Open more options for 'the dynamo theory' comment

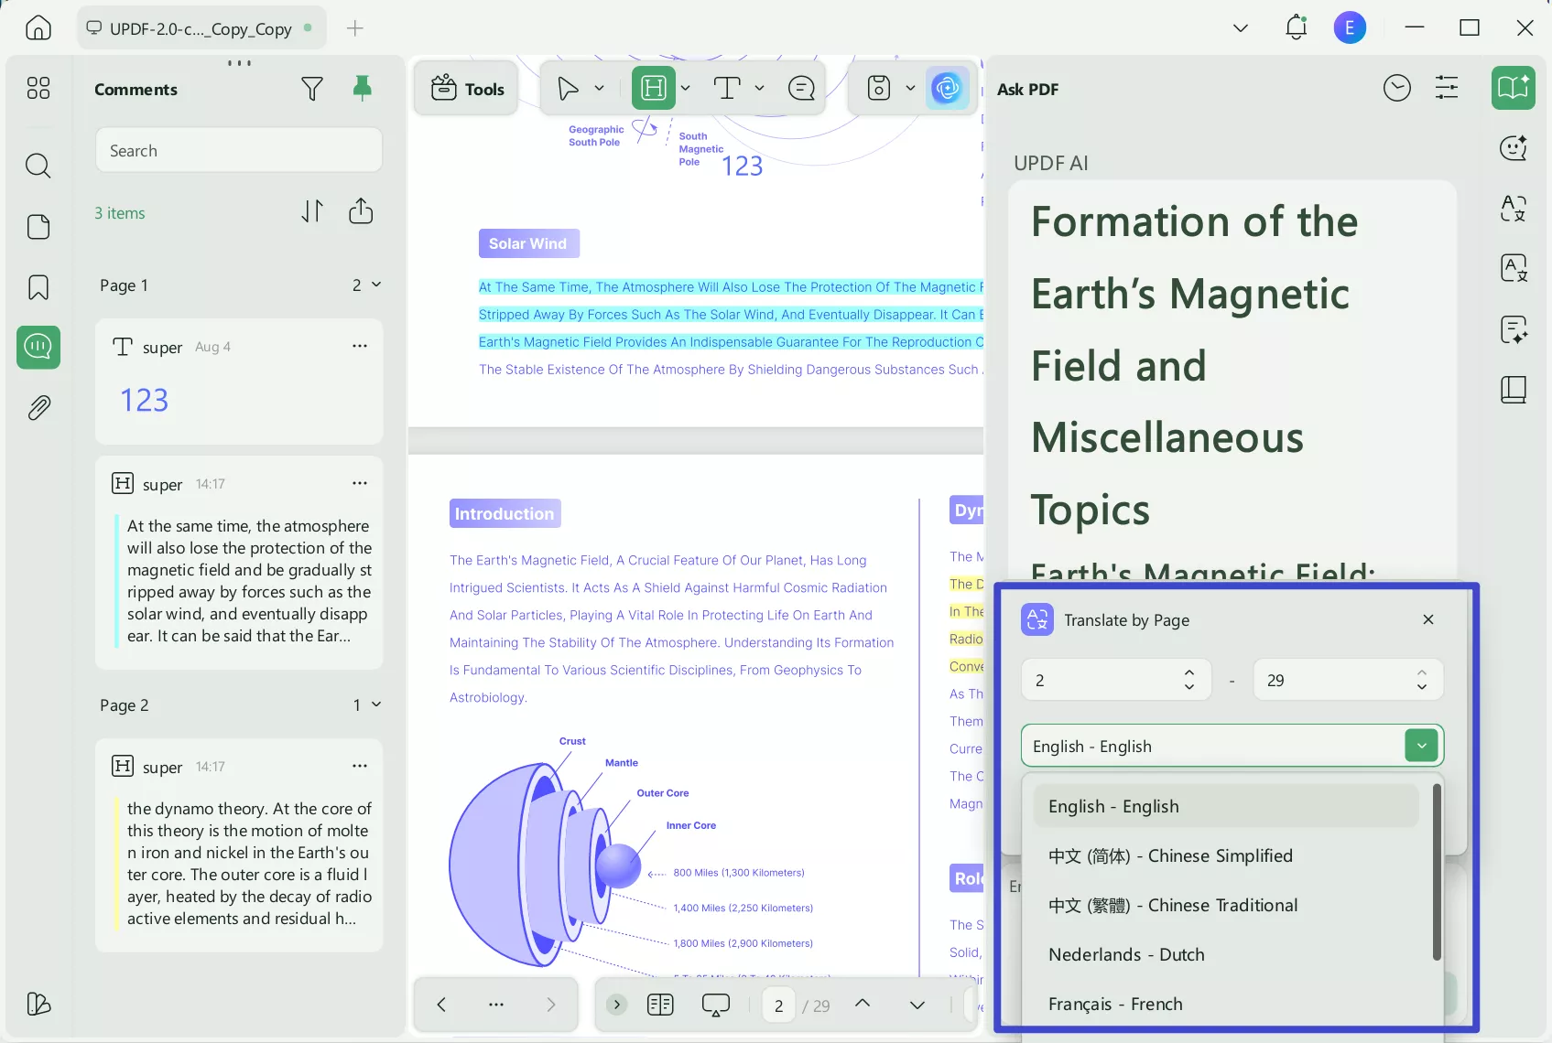[x=360, y=766]
